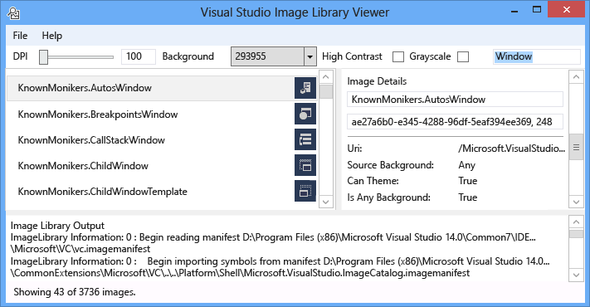590x307 pixels.
Task: Click the Image Library Output heading
Action: coord(57,226)
